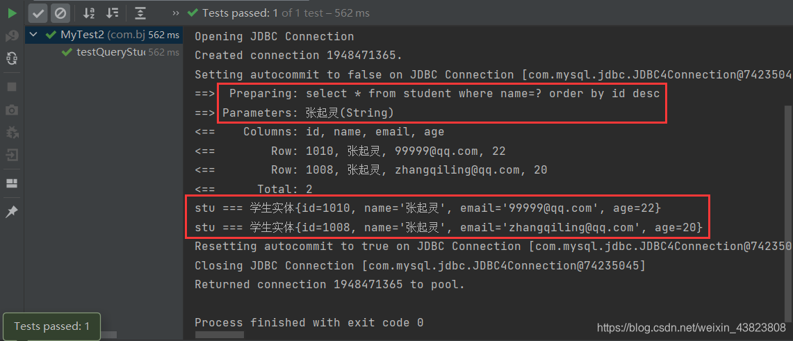Screen dimensions: 793x341
Task: Click the Process finished exit code line
Action: (x=309, y=322)
